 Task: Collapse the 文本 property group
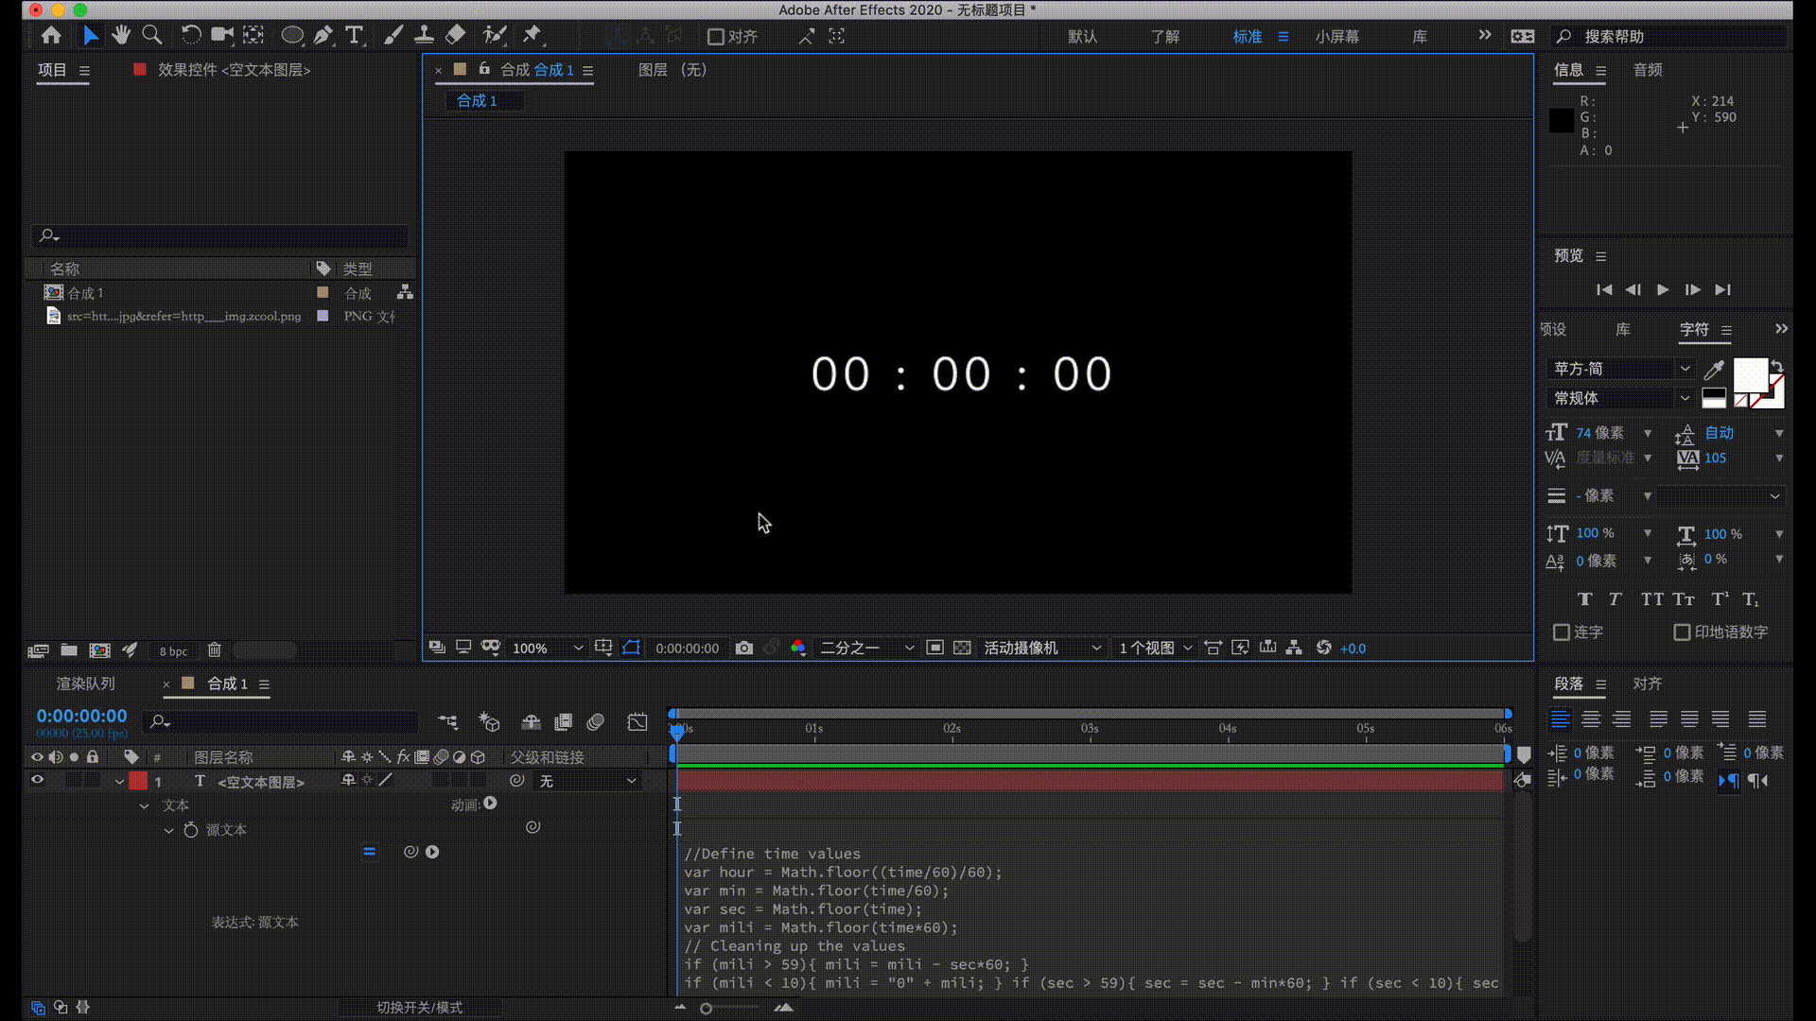click(144, 805)
